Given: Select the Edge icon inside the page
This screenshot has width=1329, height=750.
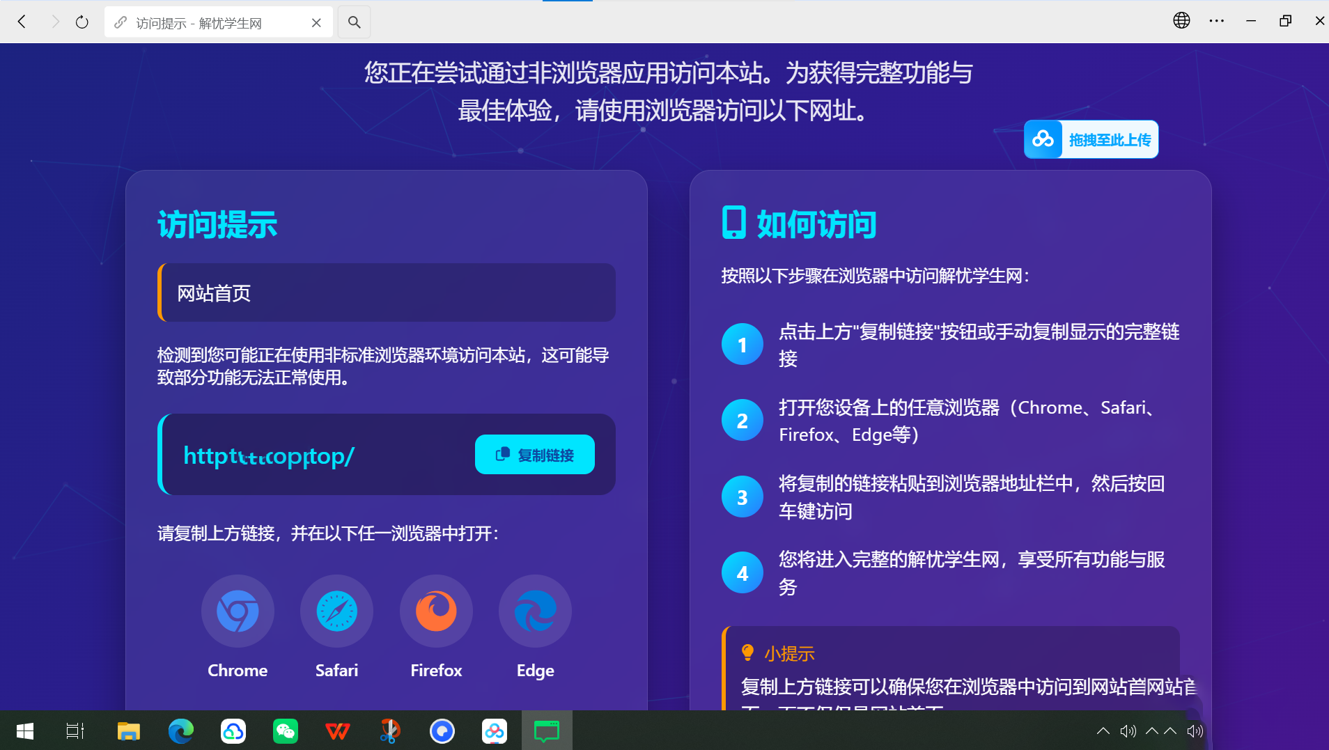Looking at the screenshot, I should point(534,611).
